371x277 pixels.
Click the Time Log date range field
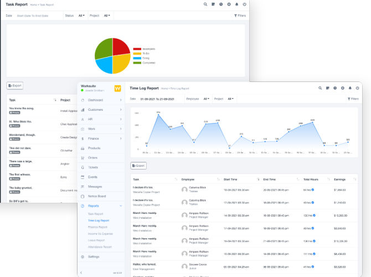coord(158,99)
